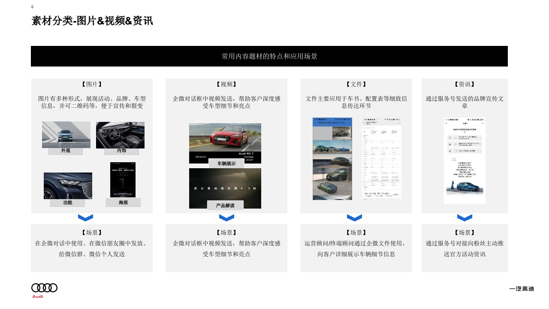Image resolution: width=549 pixels, height=309 pixels.
Task: Click the blue chevron below the 视频 panel
Action: coord(226,218)
